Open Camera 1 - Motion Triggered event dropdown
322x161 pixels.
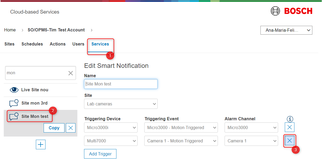[181, 141]
